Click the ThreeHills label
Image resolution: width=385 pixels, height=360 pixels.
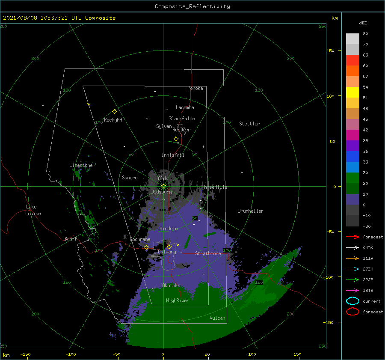(215, 187)
